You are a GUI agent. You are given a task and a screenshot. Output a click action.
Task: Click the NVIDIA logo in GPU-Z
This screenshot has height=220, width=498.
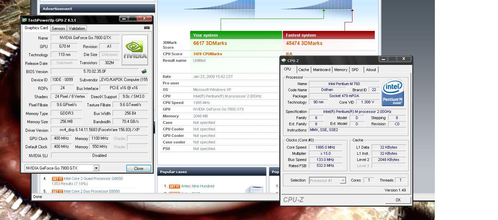(x=135, y=50)
